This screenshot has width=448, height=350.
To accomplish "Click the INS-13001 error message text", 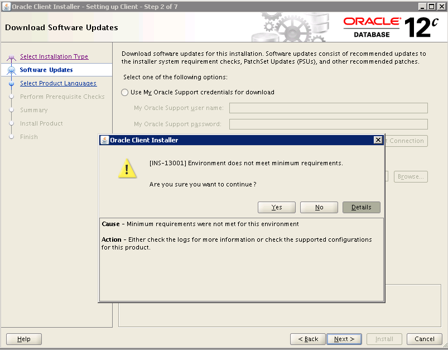I will click(246, 163).
